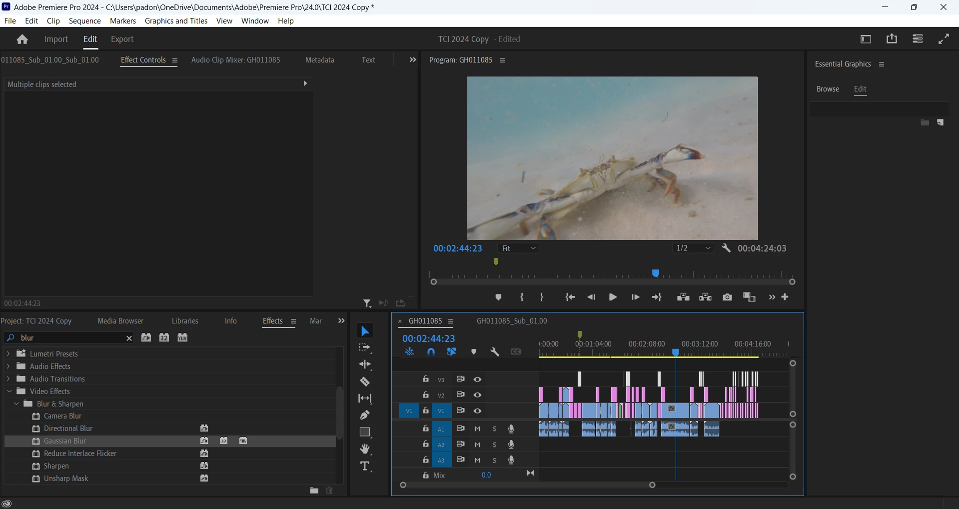The height and width of the screenshot is (509, 959).
Task: Choose the Ripple Edit tool
Action: [365, 364]
